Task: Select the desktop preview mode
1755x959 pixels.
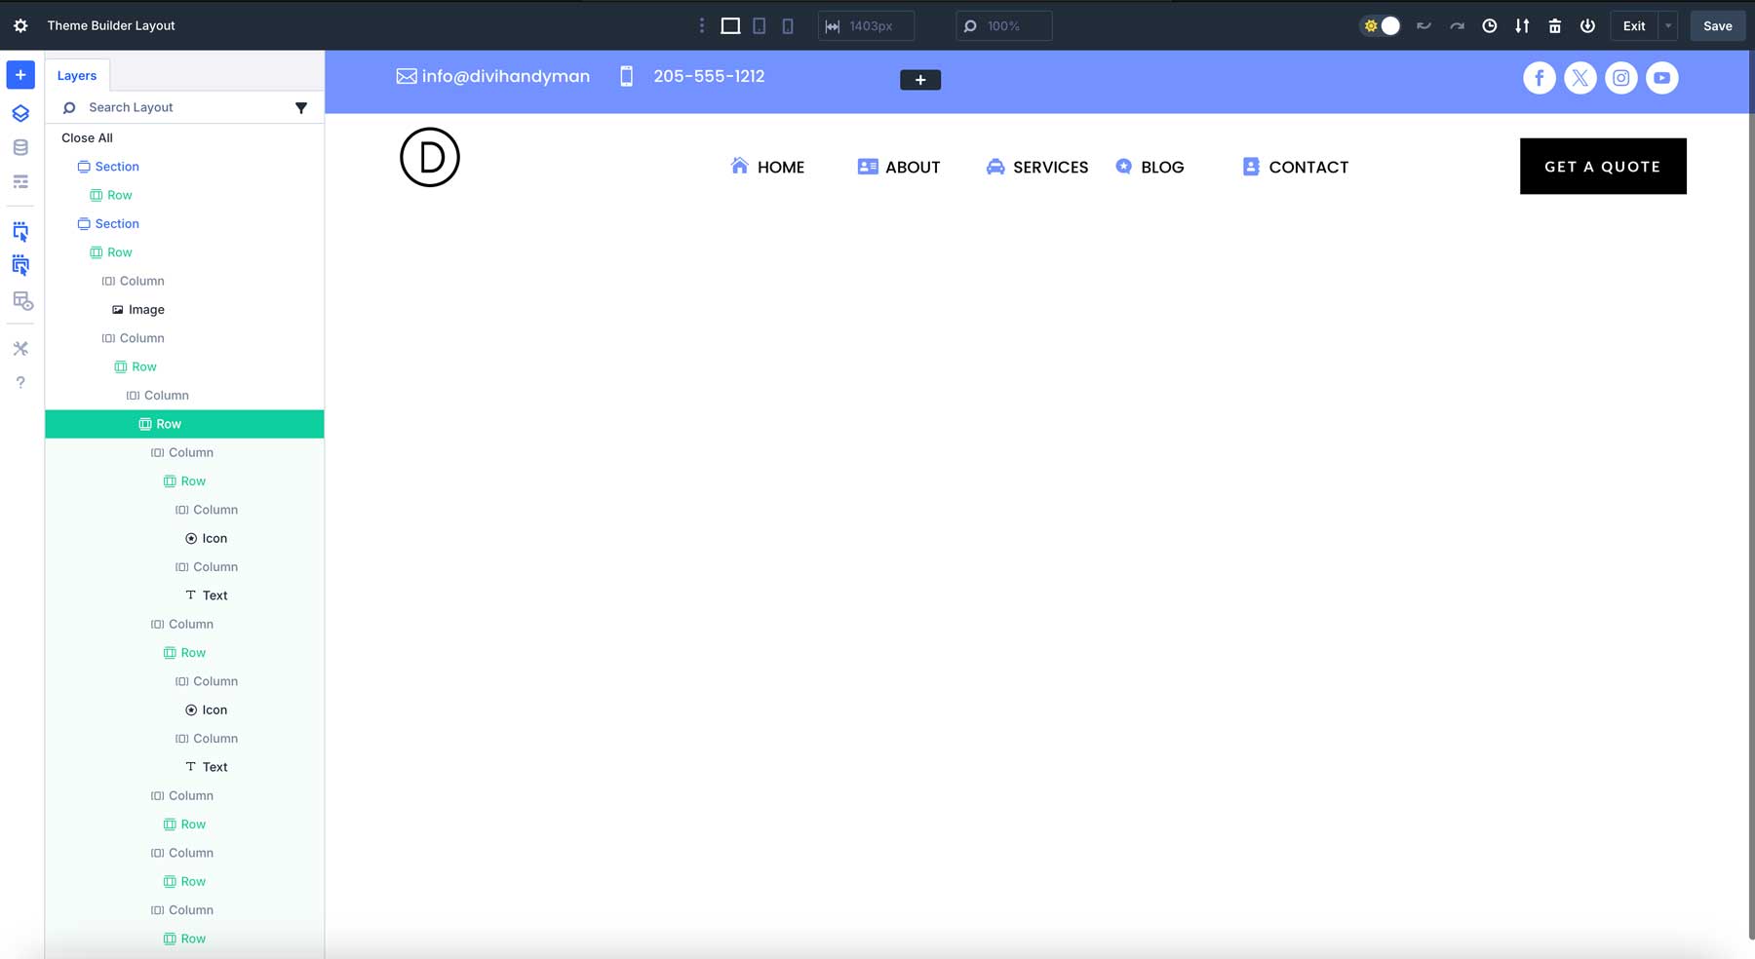Action: [x=728, y=26]
